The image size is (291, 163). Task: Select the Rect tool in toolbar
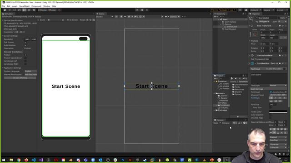point(24,10)
